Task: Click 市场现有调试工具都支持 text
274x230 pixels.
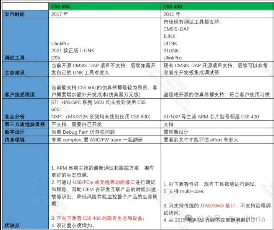Action: pos(192,22)
